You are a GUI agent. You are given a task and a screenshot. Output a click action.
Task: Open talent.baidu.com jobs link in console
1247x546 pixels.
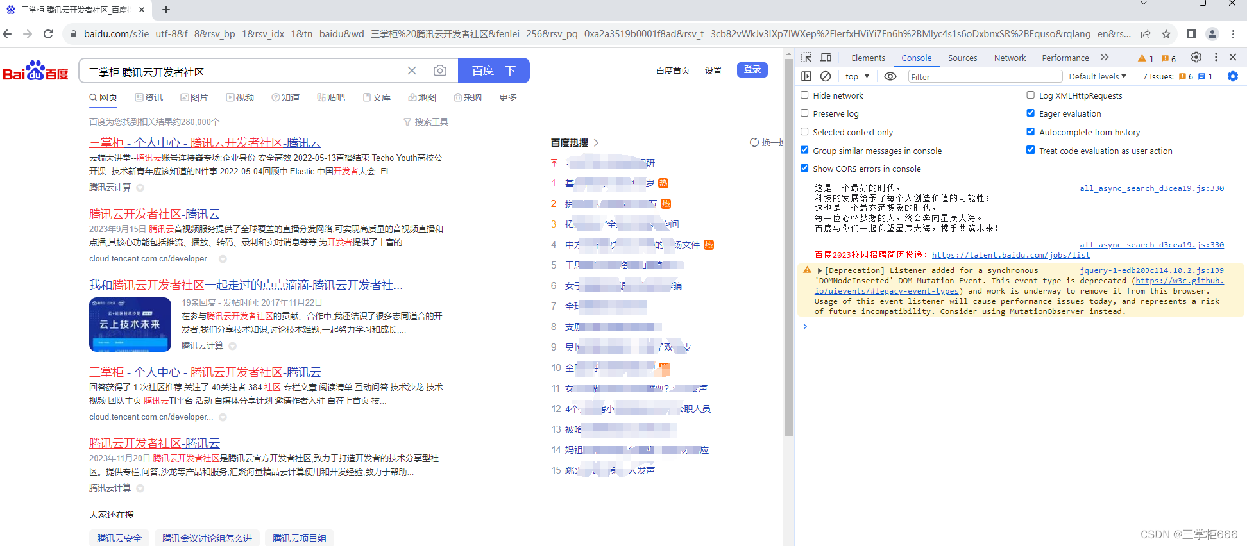(1011, 255)
